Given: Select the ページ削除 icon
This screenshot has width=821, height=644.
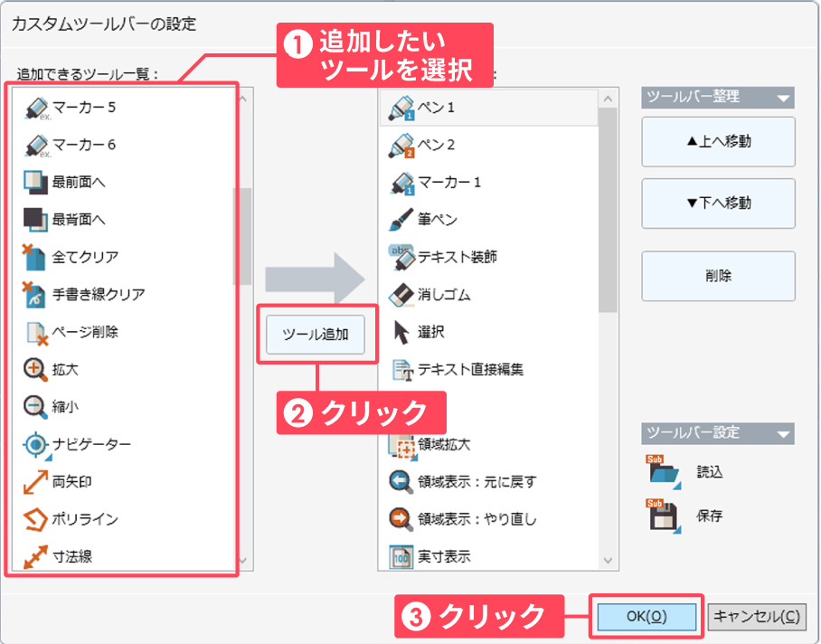Looking at the screenshot, I should click(x=37, y=332).
